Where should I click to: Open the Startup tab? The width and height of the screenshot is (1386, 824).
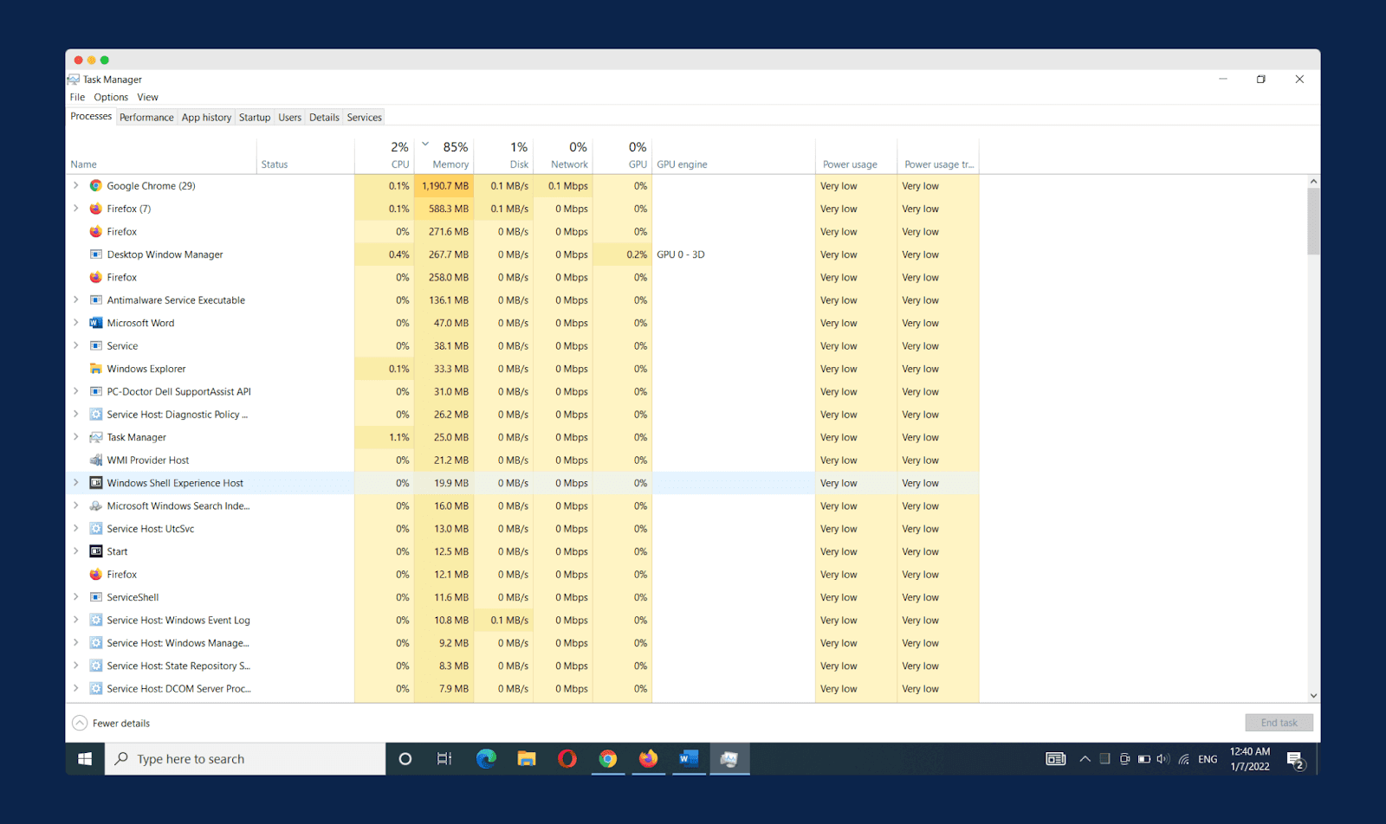[x=255, y=118]
